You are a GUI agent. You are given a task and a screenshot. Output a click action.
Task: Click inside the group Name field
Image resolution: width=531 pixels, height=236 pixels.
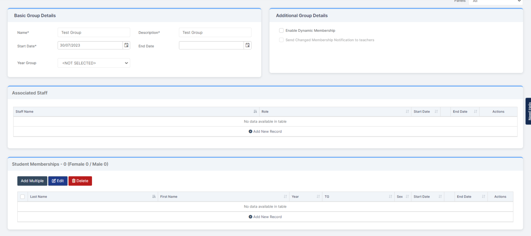pos(94,32)
